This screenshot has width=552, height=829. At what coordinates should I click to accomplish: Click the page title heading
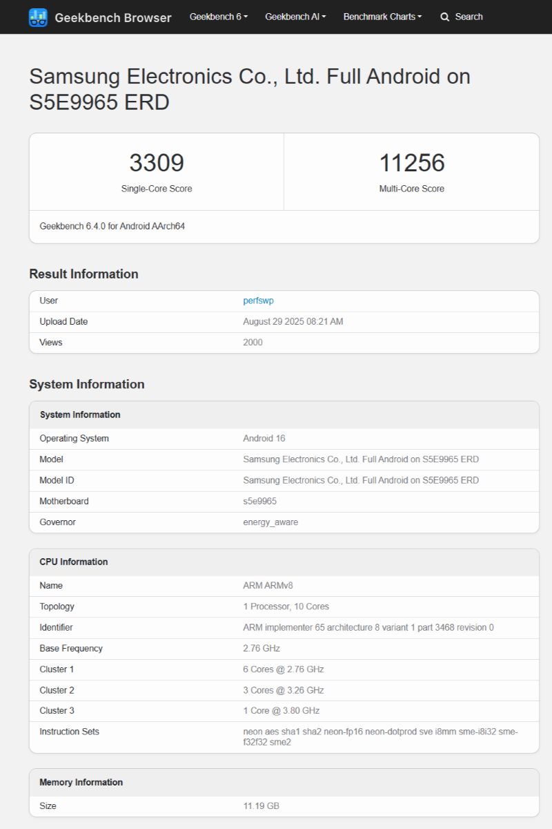tap(250, 89)
